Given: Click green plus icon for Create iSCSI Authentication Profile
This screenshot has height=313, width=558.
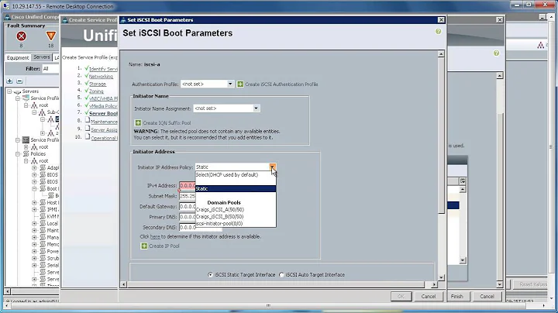Looking at the screenshot, I should (x=240, y=84).
